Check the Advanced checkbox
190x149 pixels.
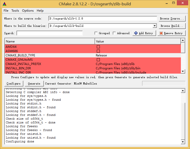coord(114,33)
